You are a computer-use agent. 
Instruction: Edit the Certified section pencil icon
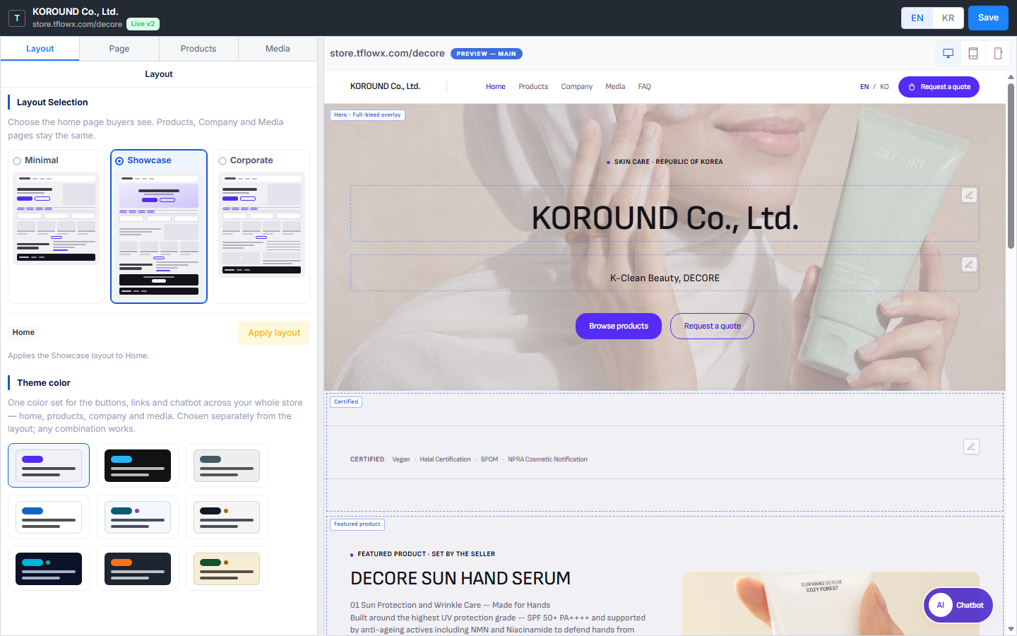972,447
